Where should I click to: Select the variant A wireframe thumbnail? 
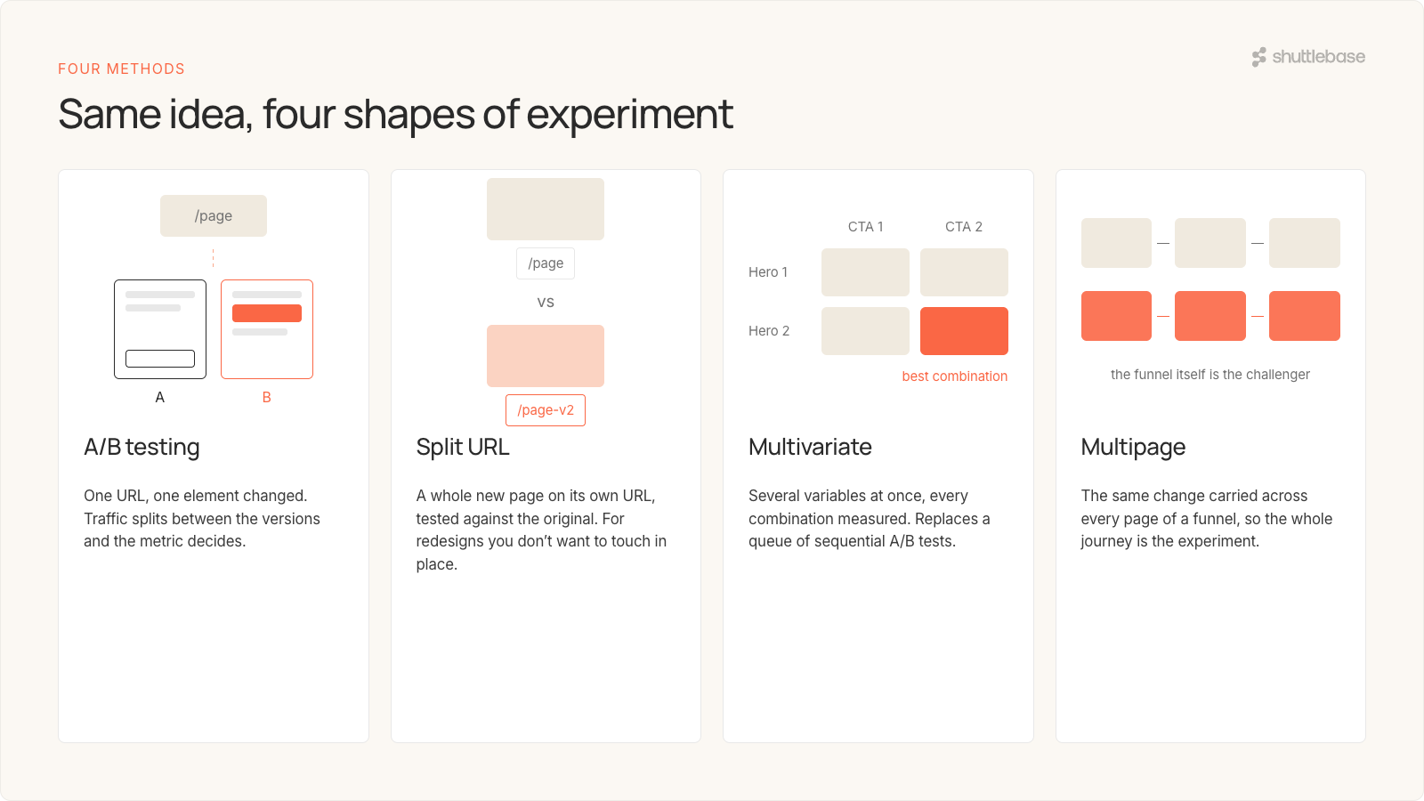[x=160, y=329]
